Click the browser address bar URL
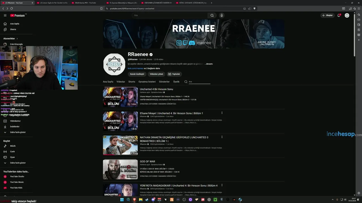This screenshot has width=362, height=203. pos(132,9)
